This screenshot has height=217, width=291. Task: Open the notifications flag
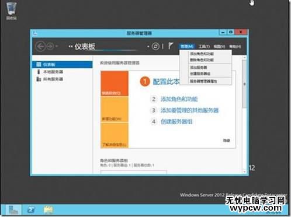[171, 46]
